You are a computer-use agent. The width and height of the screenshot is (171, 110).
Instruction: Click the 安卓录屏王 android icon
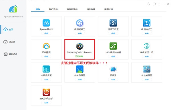[80, 69]
